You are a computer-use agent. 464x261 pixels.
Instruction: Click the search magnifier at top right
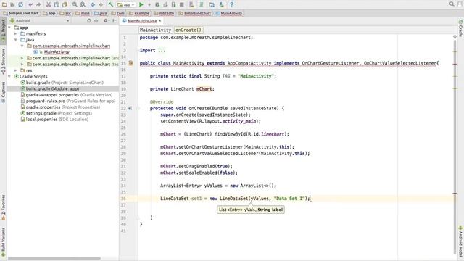point(452,4)
